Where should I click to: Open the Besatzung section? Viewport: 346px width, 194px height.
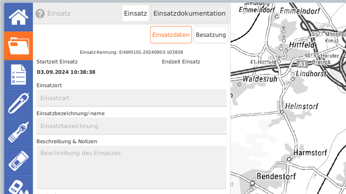tap(211, 34)
